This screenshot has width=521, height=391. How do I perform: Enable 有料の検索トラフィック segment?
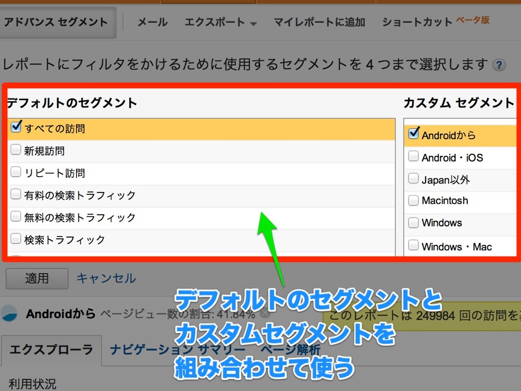pyautogui.click(x=16, y=194)
